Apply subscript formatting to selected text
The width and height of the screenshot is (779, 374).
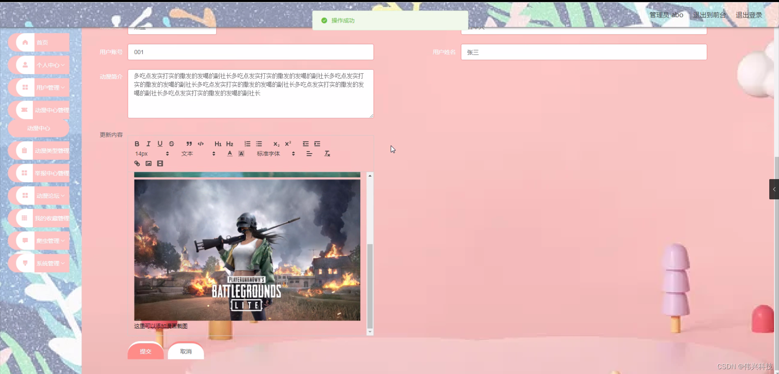[x=276, y=144]
